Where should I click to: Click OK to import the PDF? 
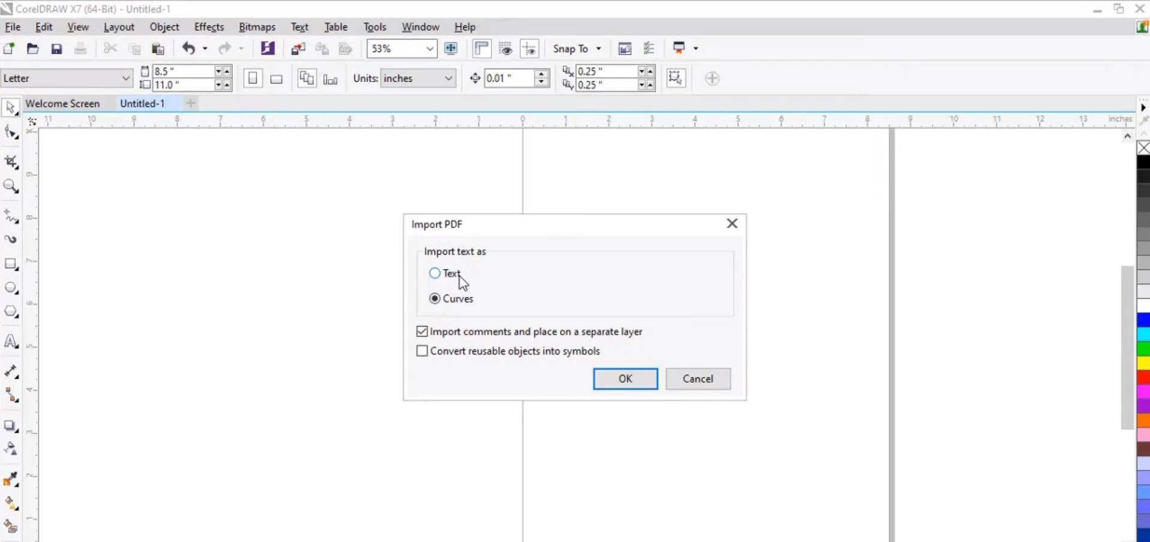coord(625,379)
